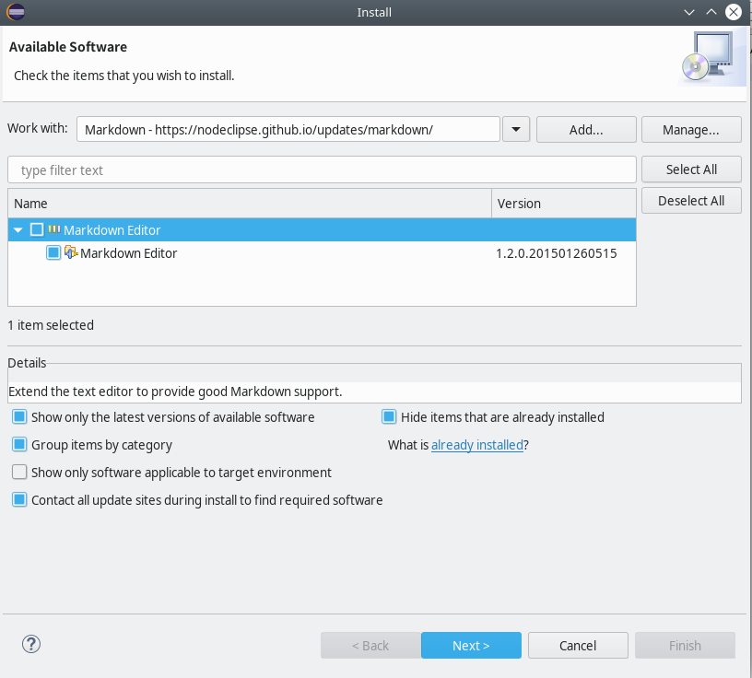Click the Markdown Editor feature plug-in icon
This screenshot has width=752, height=678.
coord(71,252)
